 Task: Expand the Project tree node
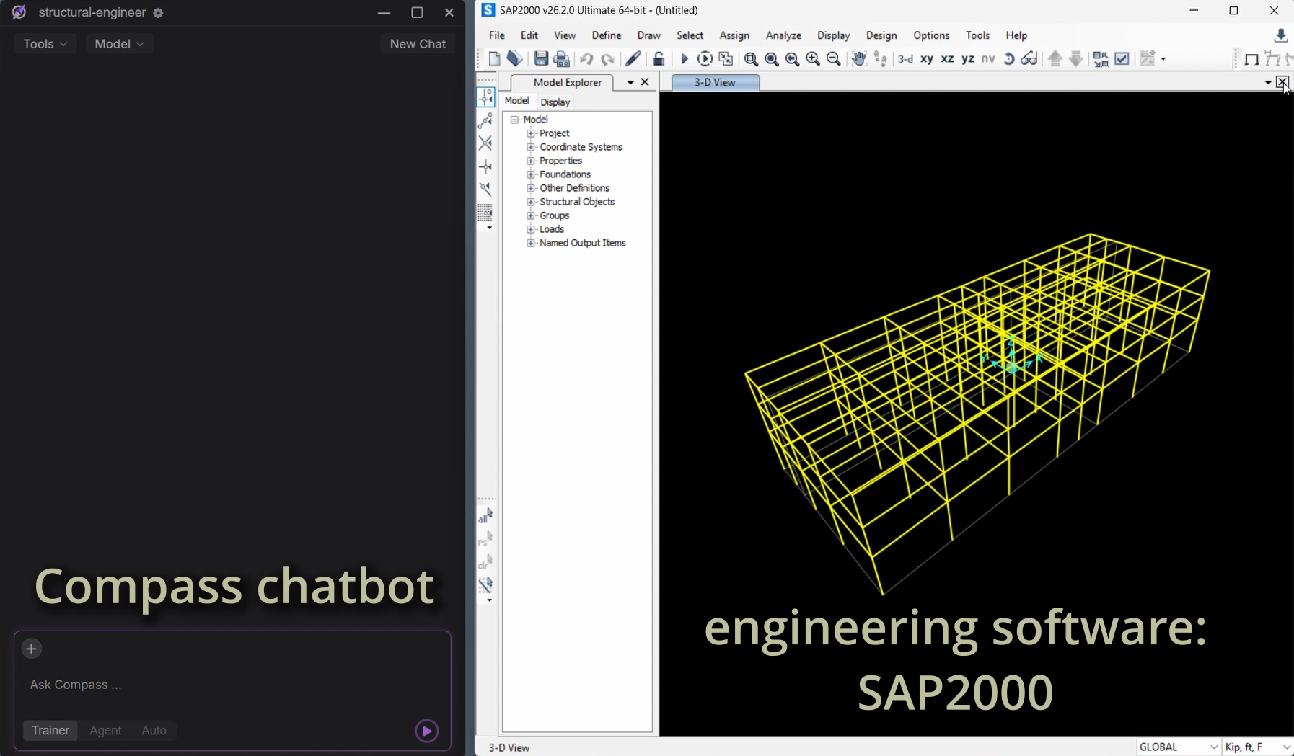(x=531, y=133)
